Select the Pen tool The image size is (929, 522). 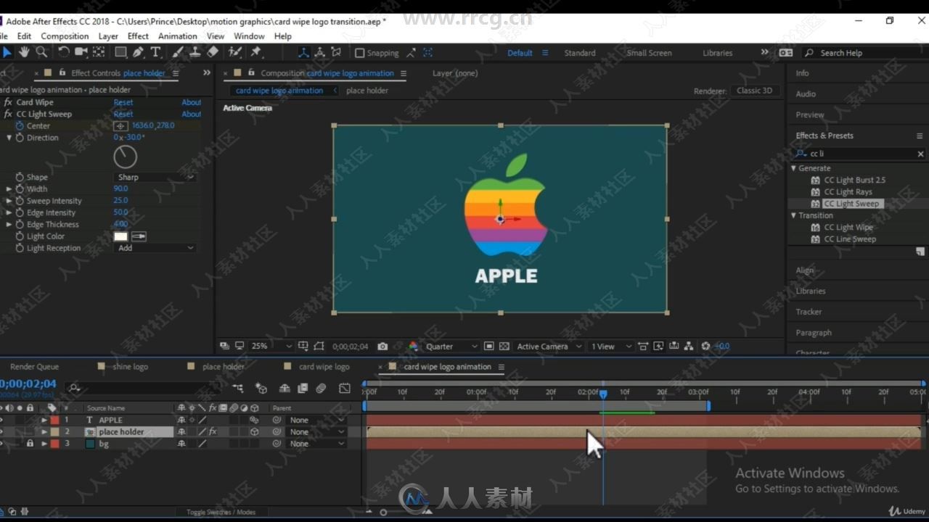[x=138, y=52]
